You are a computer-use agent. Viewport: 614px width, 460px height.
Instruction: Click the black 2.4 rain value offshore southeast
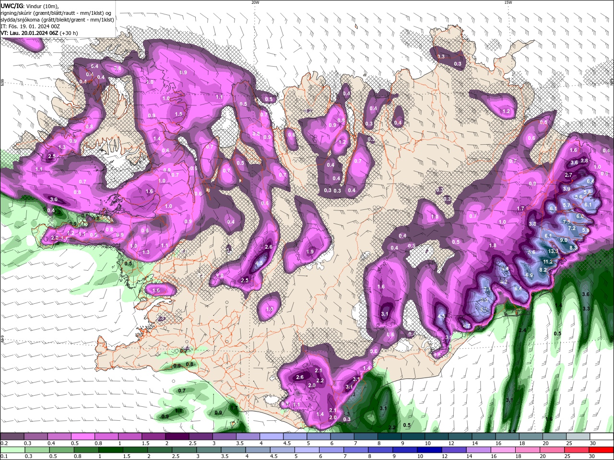coord(522,331)
